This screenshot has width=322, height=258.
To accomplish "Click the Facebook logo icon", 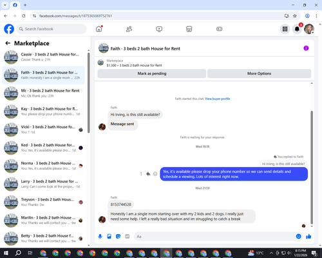I will coord(9,29).
